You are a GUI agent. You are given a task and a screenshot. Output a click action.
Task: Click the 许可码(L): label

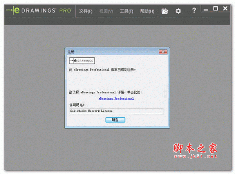(77, 105)
